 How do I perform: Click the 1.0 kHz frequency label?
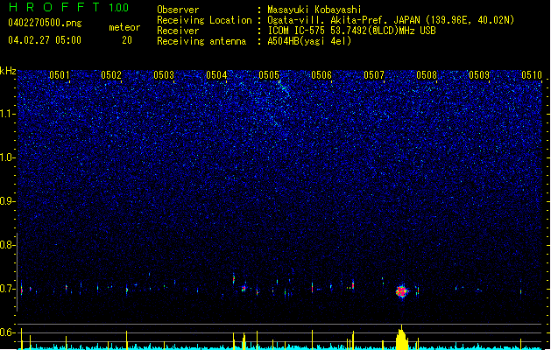(7, 157)
